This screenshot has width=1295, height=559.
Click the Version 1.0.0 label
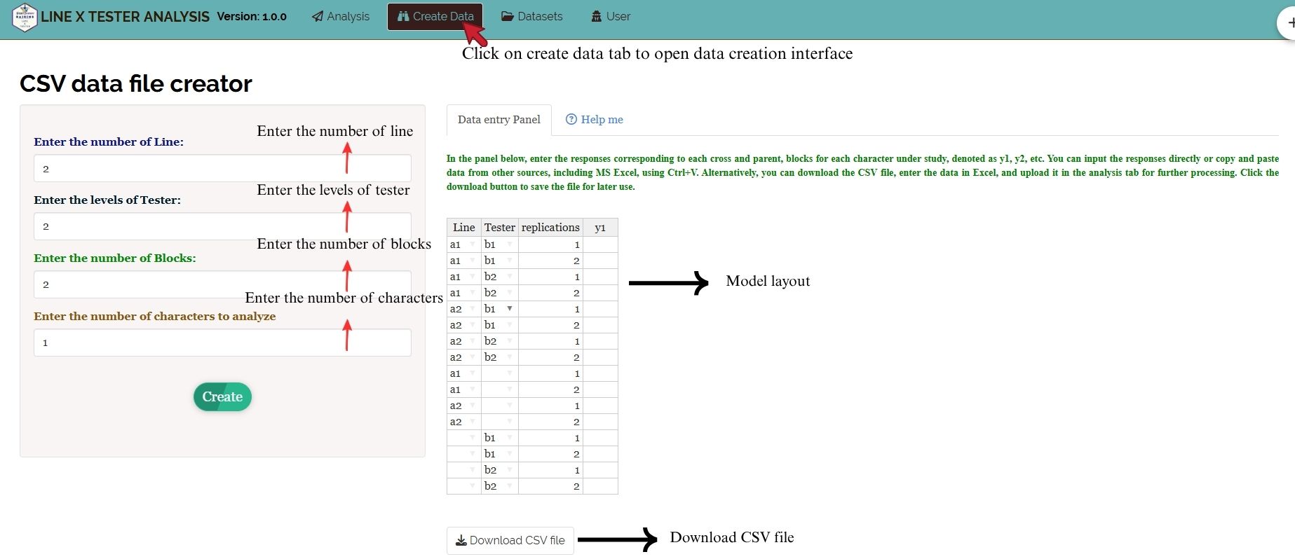[x=252, y=16]
